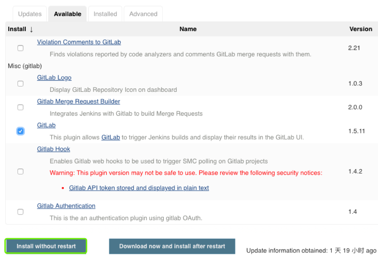
Task: Click the Version column header
Action: click(x=360, y=29)
